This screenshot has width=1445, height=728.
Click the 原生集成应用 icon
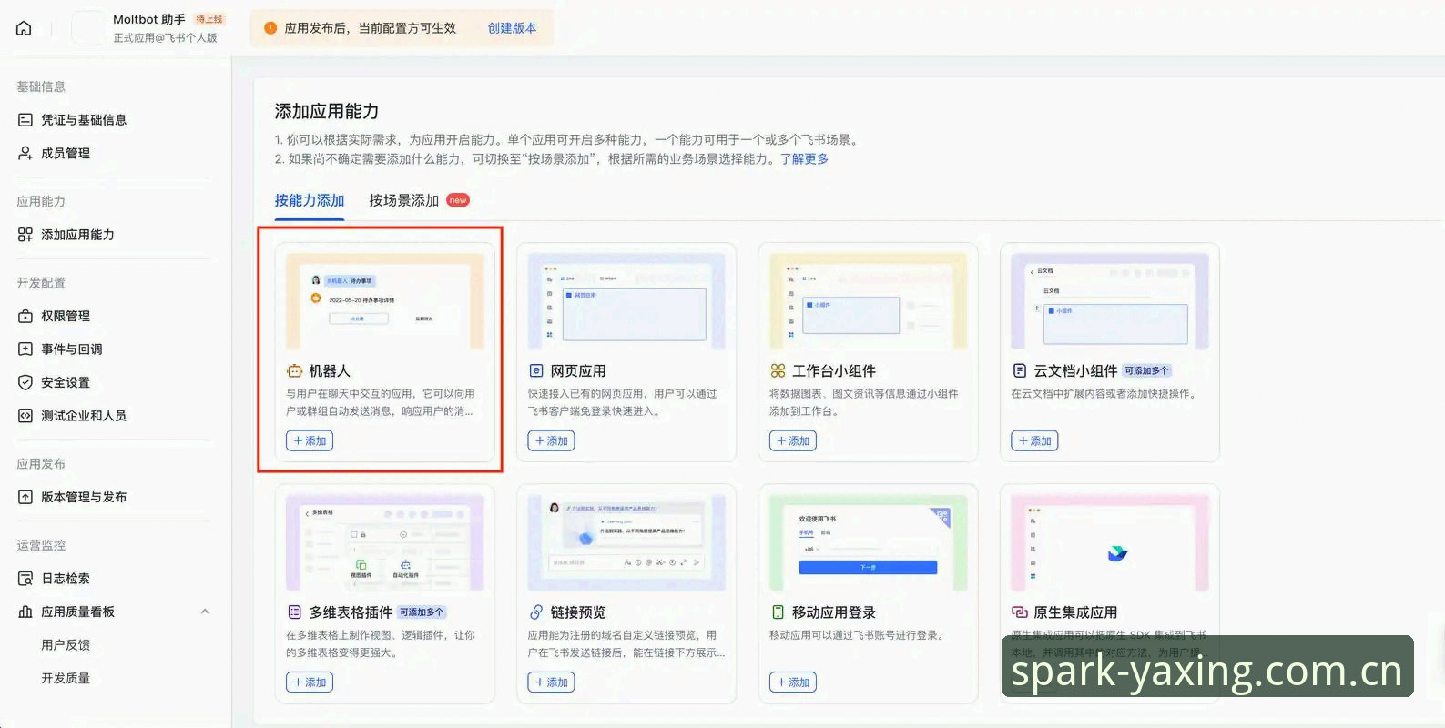point(1020,612)
